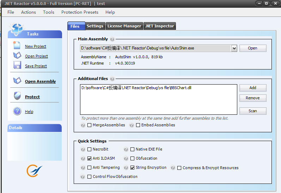This screenshot has height=193, width=281.
Task: Click help icon next to MergeAssemblies
Action: tap(83, 125)
